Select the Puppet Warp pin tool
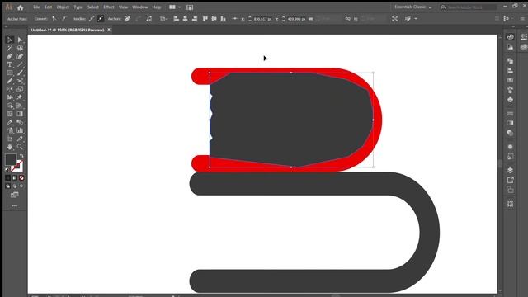Image resolution: width=528 pixels, height=297 pixels. (20, 97)
